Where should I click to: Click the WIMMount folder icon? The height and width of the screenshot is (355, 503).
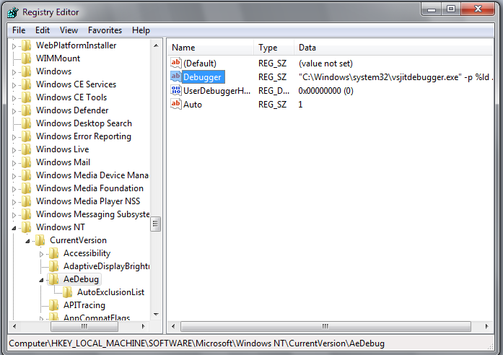click(x=26, y=58)
